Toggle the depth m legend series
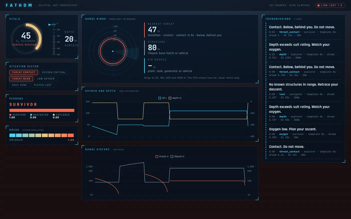The height and width of the screenshot is (219, 351). click(175, 98)
